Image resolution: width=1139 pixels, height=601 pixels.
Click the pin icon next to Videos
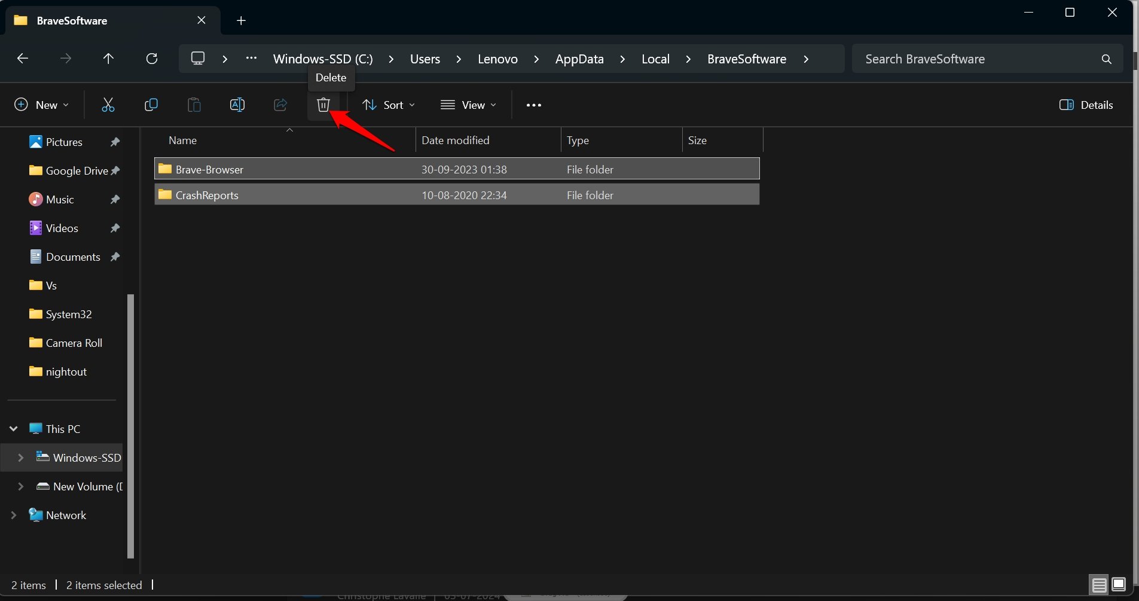tap(115, 228)
